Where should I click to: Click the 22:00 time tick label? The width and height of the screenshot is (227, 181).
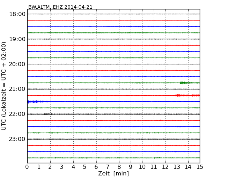[17, 114]
